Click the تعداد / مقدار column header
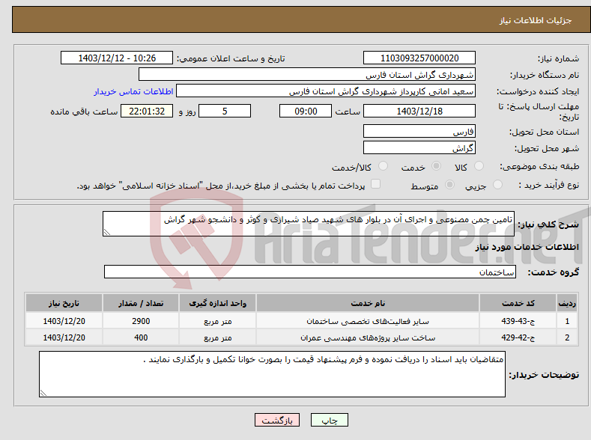The width and height of the screenshot is (591, 440). coord(141,303)
